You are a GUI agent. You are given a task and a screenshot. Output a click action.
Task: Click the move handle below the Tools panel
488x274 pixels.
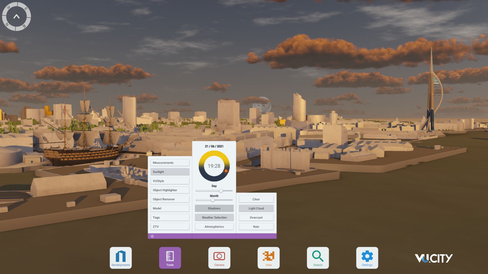(x=152, y=236)
